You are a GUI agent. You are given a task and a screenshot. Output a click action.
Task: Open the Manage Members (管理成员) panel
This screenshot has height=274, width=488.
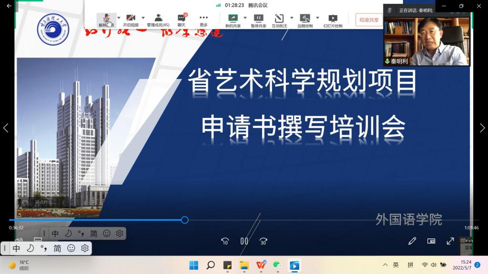point(158,20)
